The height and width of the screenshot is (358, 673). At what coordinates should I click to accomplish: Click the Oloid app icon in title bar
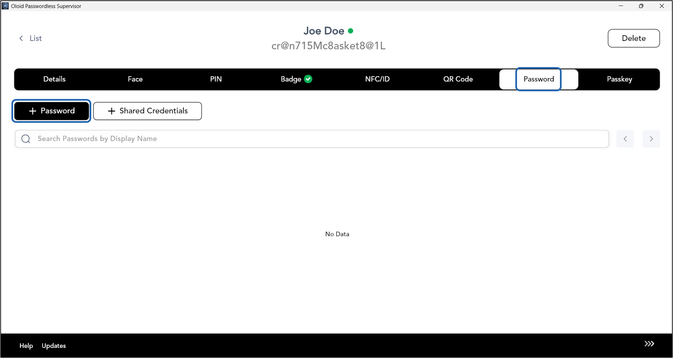click(x=5, y=6)
